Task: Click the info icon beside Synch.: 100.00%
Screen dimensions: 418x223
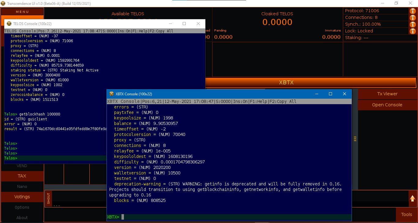Action: coord(412,24)
